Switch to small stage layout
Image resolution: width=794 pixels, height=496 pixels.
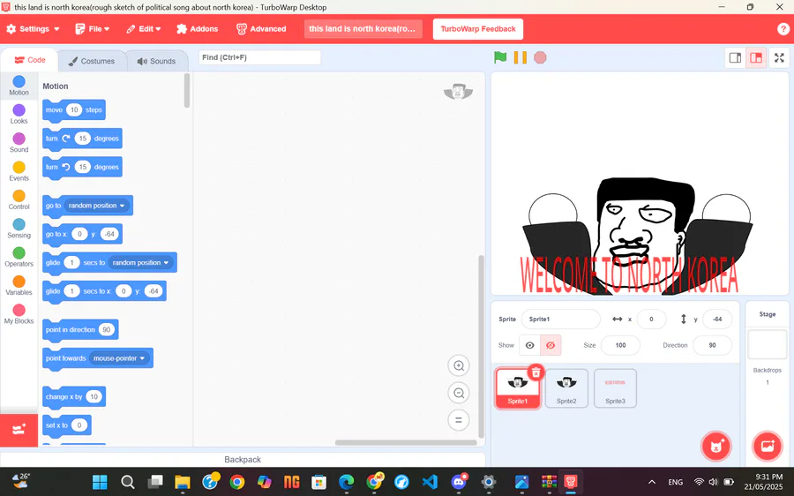[735, 57]
